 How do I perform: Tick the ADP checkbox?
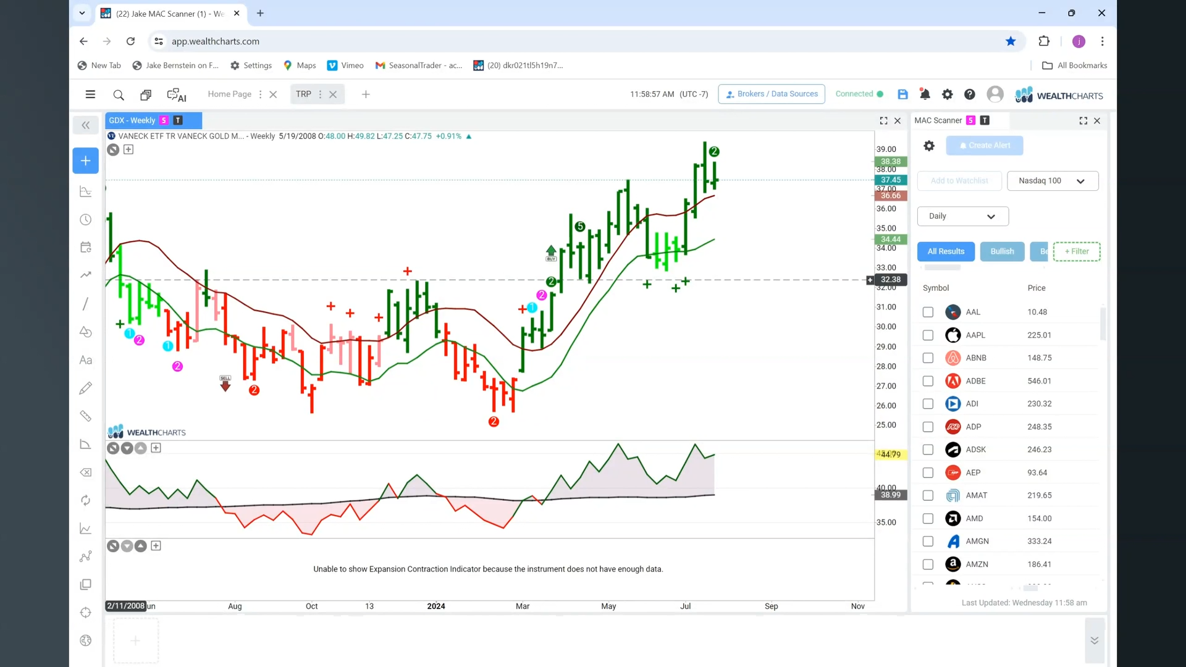click(x=928, y=427)
